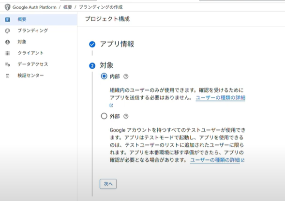This screenshot has height=201, width=285.
Task: Open ブランディング in the sidebar menu
Action: click(33, 31)
